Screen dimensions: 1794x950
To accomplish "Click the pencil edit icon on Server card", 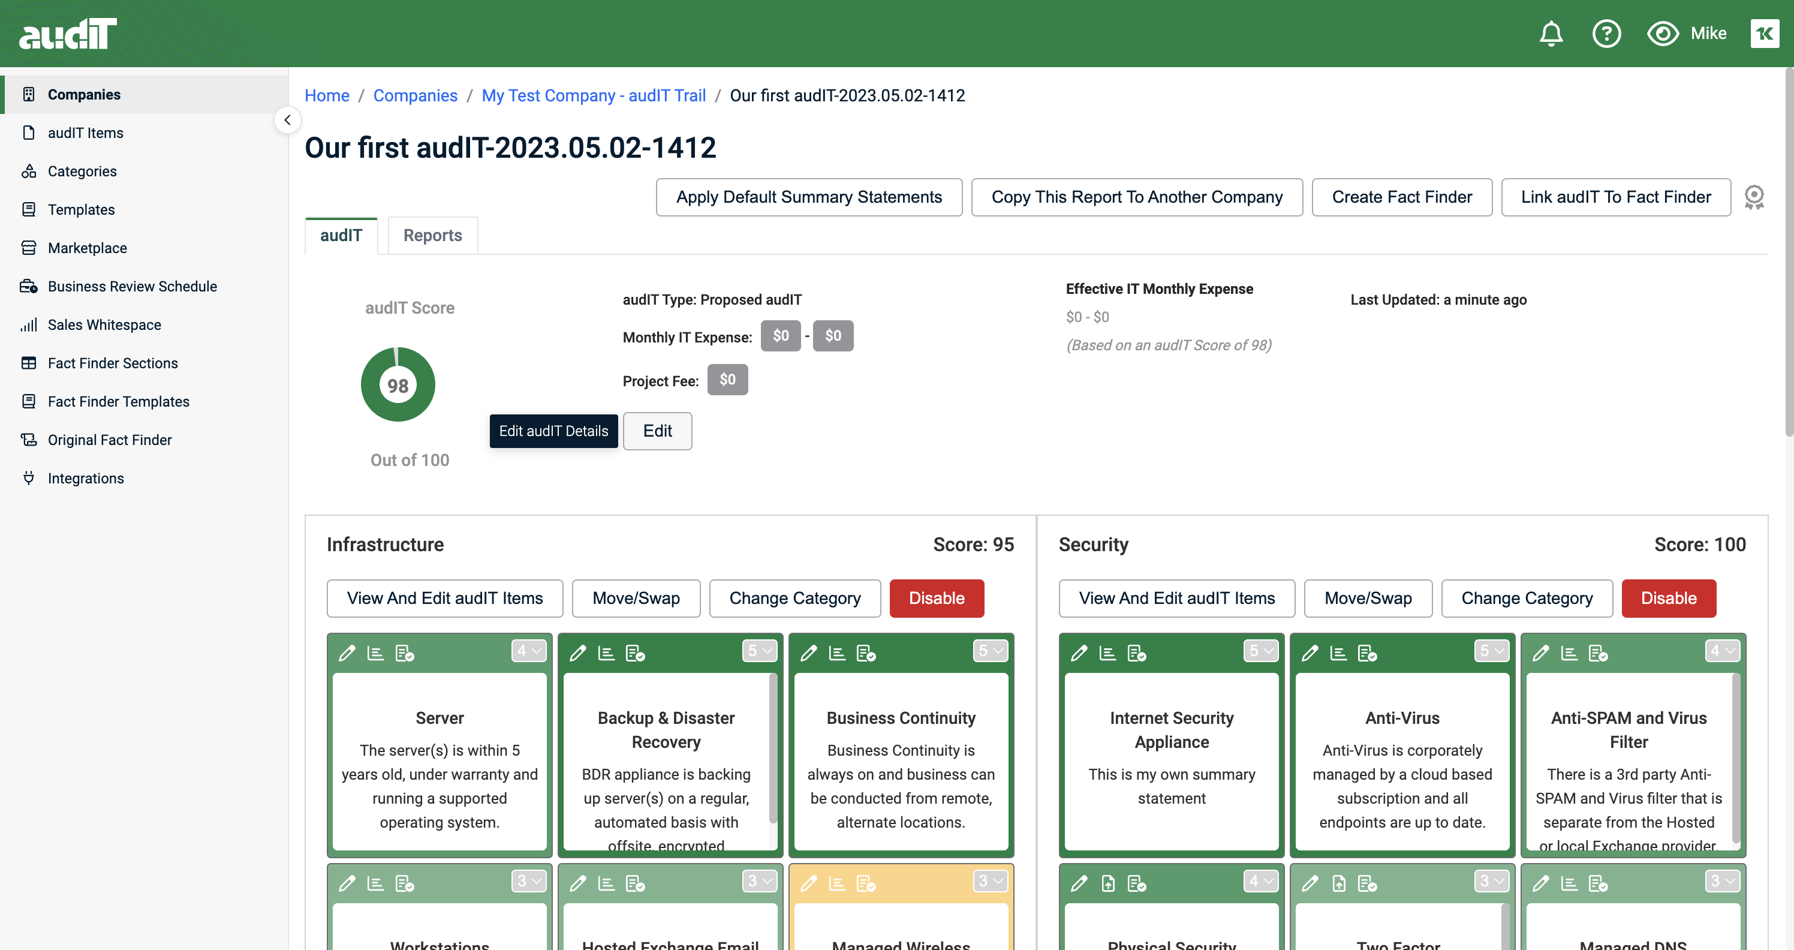I will [x=347, y=653].
